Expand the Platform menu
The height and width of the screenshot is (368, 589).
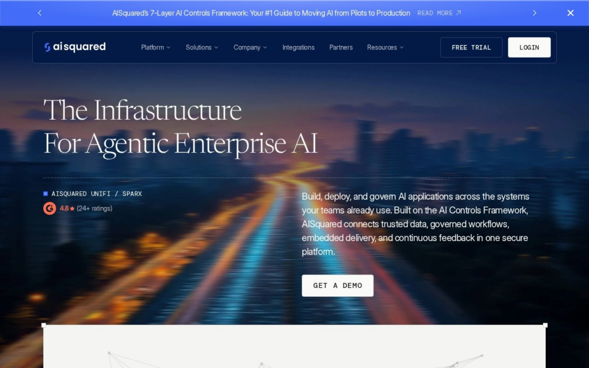(155, 47)
